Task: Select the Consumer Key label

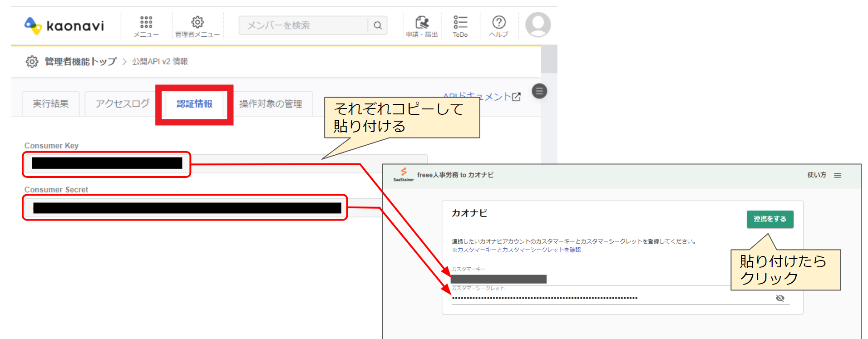Action: click(x=51, y=146)
